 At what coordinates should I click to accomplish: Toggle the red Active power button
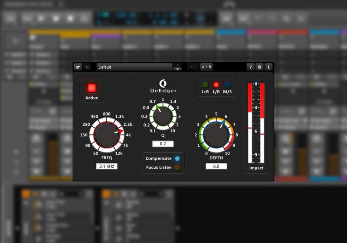[92, 88]
